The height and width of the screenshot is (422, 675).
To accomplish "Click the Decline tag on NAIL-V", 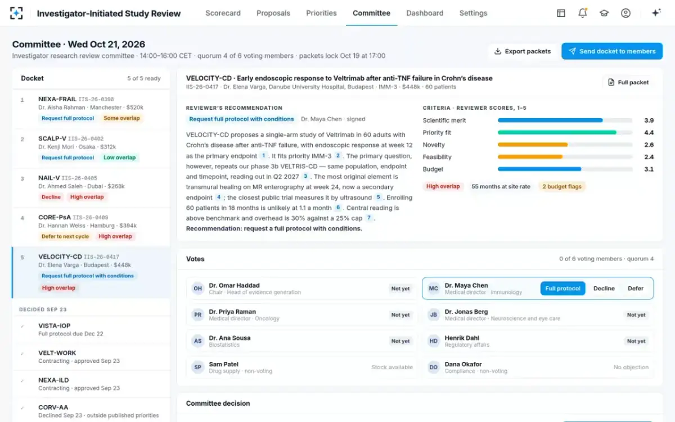I will click(x=51, y=197).
